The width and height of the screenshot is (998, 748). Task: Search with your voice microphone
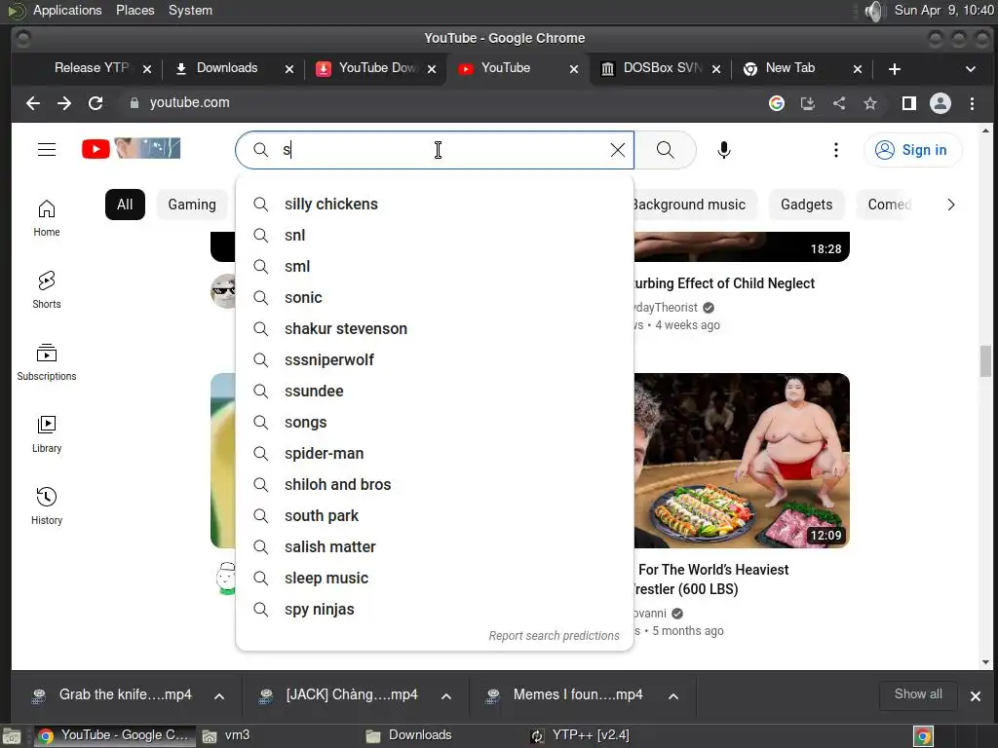(724, 150)
